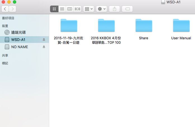Open the gear action menu
The image size is (195, 127).
(102, 9)
